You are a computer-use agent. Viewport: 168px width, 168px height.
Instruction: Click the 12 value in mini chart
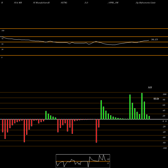click(108, 159)
